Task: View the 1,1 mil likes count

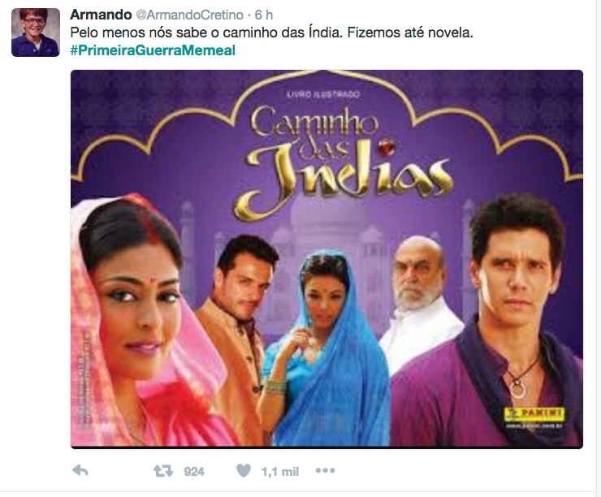Action: tap(280, 471)
